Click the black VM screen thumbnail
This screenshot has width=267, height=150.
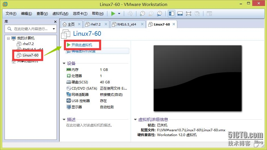coord(197,78)
